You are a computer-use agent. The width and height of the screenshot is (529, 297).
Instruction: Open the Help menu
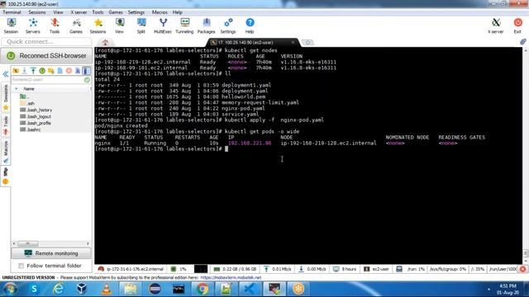pyautogui.click(x=178, y=12)
